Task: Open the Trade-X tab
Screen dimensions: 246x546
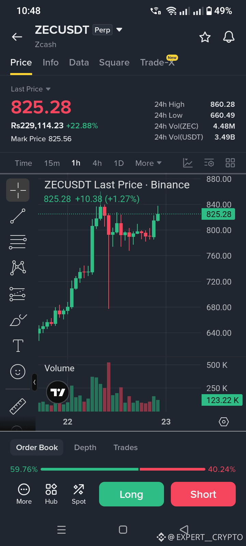Action: click(158, 62)
